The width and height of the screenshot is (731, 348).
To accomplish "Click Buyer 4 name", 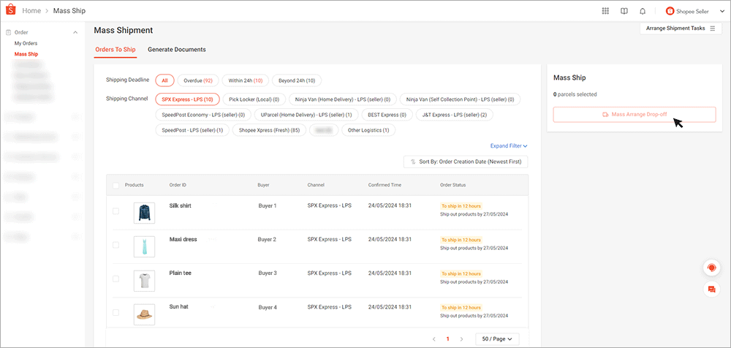I will coord(268,307).
